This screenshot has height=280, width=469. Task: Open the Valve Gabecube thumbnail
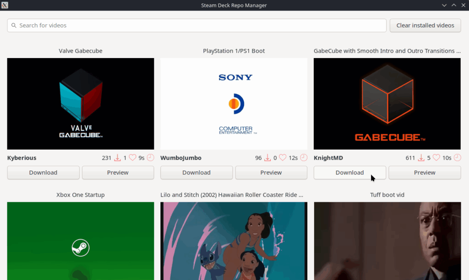(80, 103)
